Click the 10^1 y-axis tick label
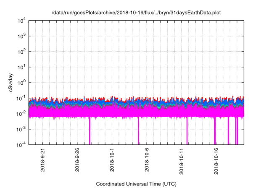Viewport: 269px width, 188px height. (x=21, y=67)
